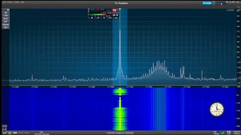Toggle SPLIT on the slice flag

click(x=109, y=10)
